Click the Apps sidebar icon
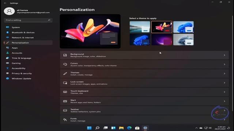Viewport: 234px width, 131px height. (x=7, y=48)
